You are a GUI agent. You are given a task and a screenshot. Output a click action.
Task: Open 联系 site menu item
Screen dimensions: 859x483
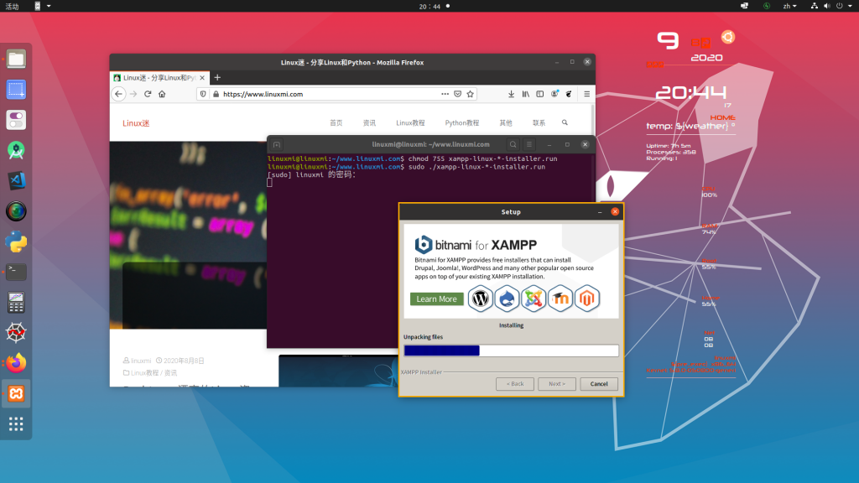(539, 123)
